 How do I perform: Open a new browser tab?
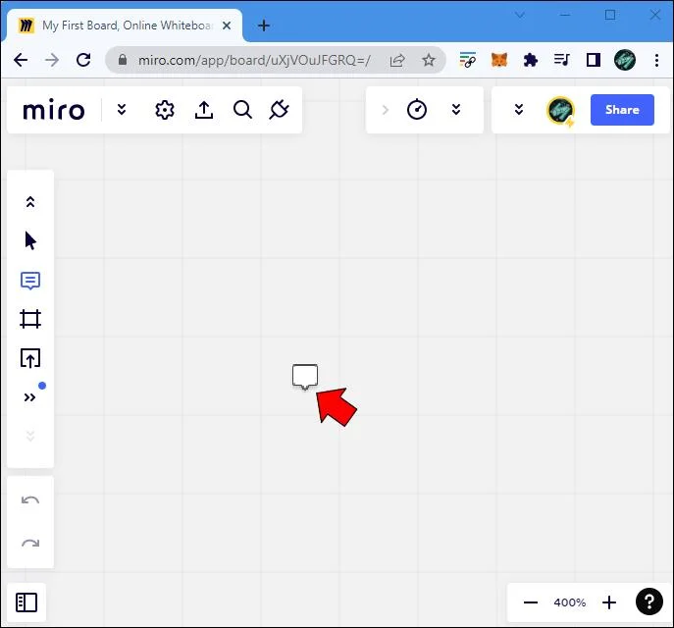coord(264,26)
